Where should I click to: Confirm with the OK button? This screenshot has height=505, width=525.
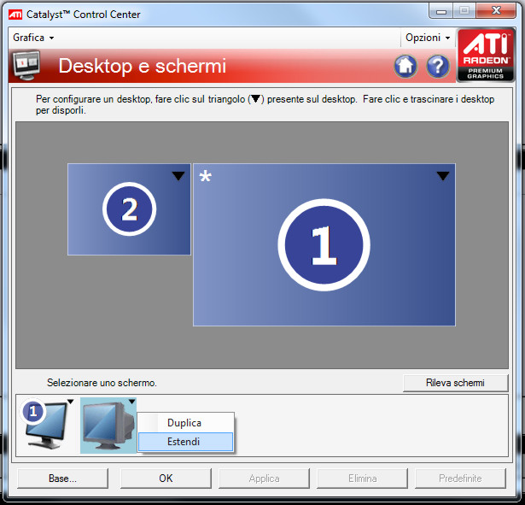point(166,479)
